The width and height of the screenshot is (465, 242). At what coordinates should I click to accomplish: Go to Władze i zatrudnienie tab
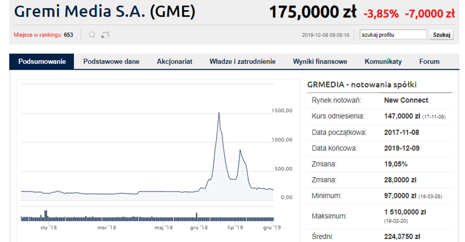pos(243,61)
